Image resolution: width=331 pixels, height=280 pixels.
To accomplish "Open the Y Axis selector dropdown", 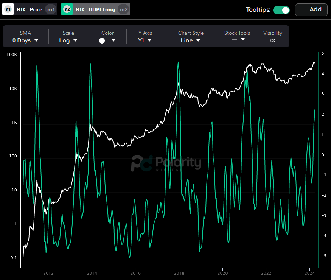I will tap(145, 40).
